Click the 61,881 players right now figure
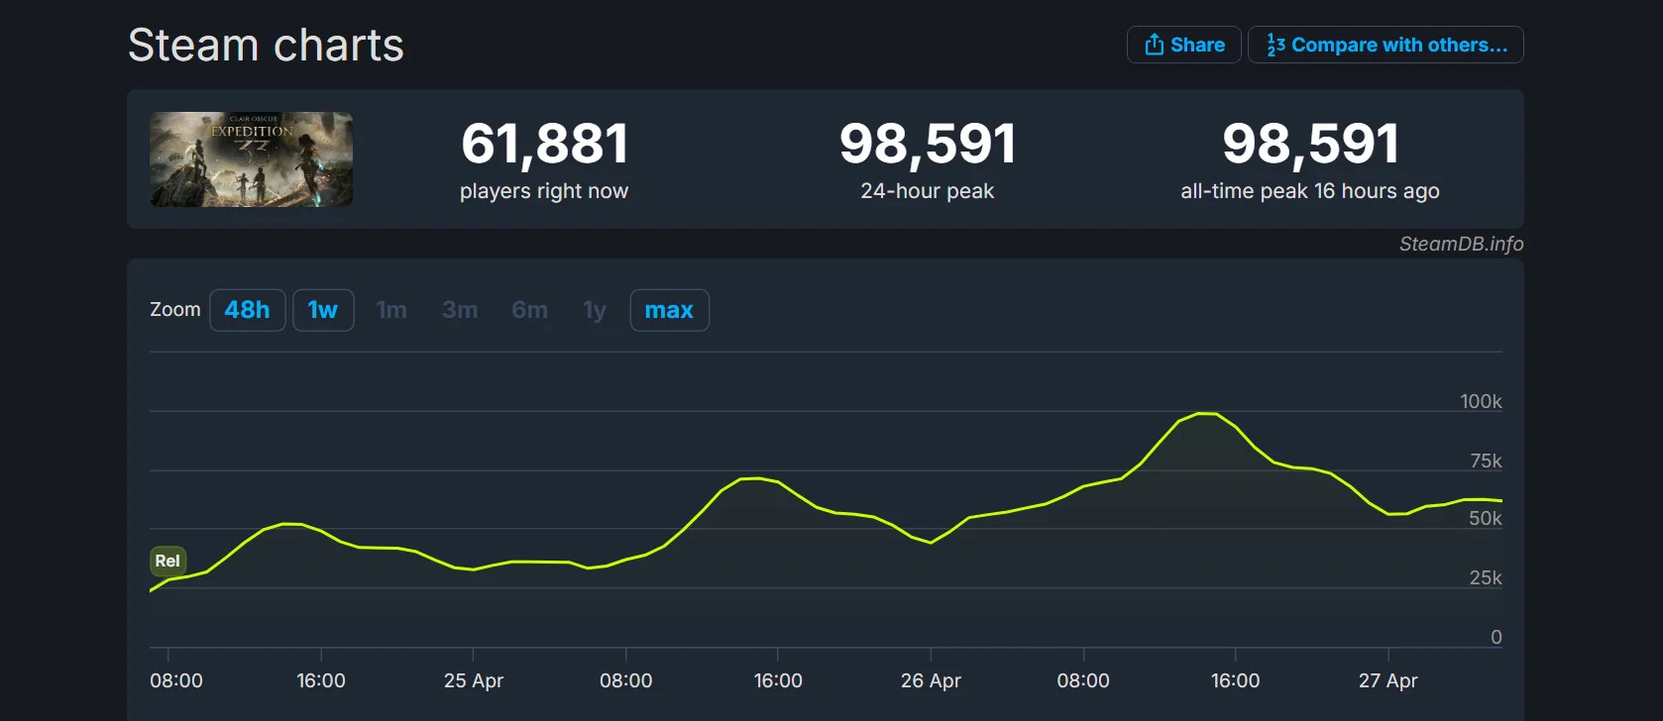 click(544, 145)
